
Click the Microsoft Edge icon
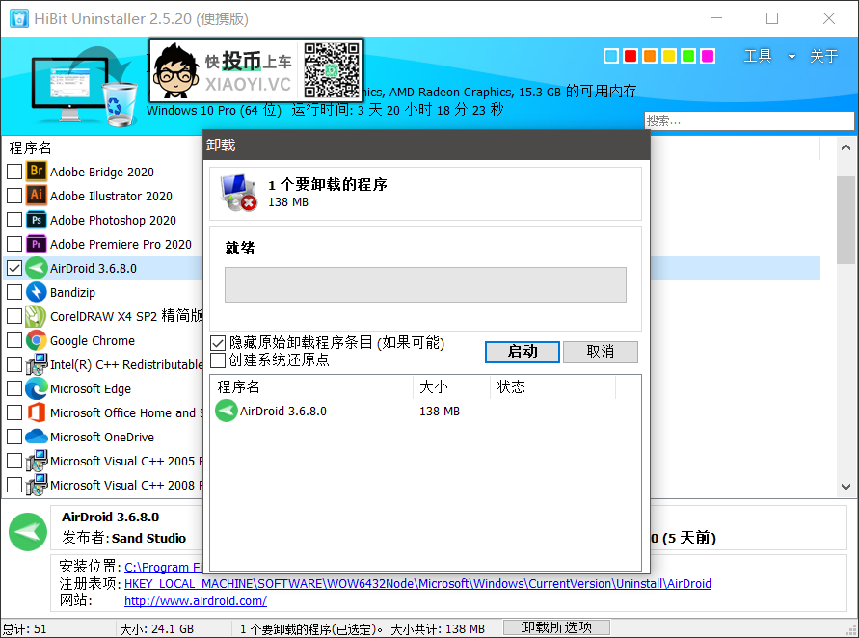(x=37, y=388)
